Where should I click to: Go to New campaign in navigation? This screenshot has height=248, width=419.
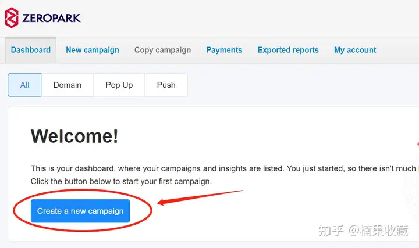93,50
